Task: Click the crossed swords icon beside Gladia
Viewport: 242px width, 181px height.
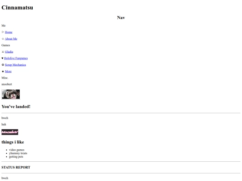Action: (x=3, y=52)
